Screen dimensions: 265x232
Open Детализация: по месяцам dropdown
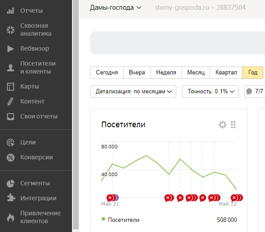(x=133, y=92)
